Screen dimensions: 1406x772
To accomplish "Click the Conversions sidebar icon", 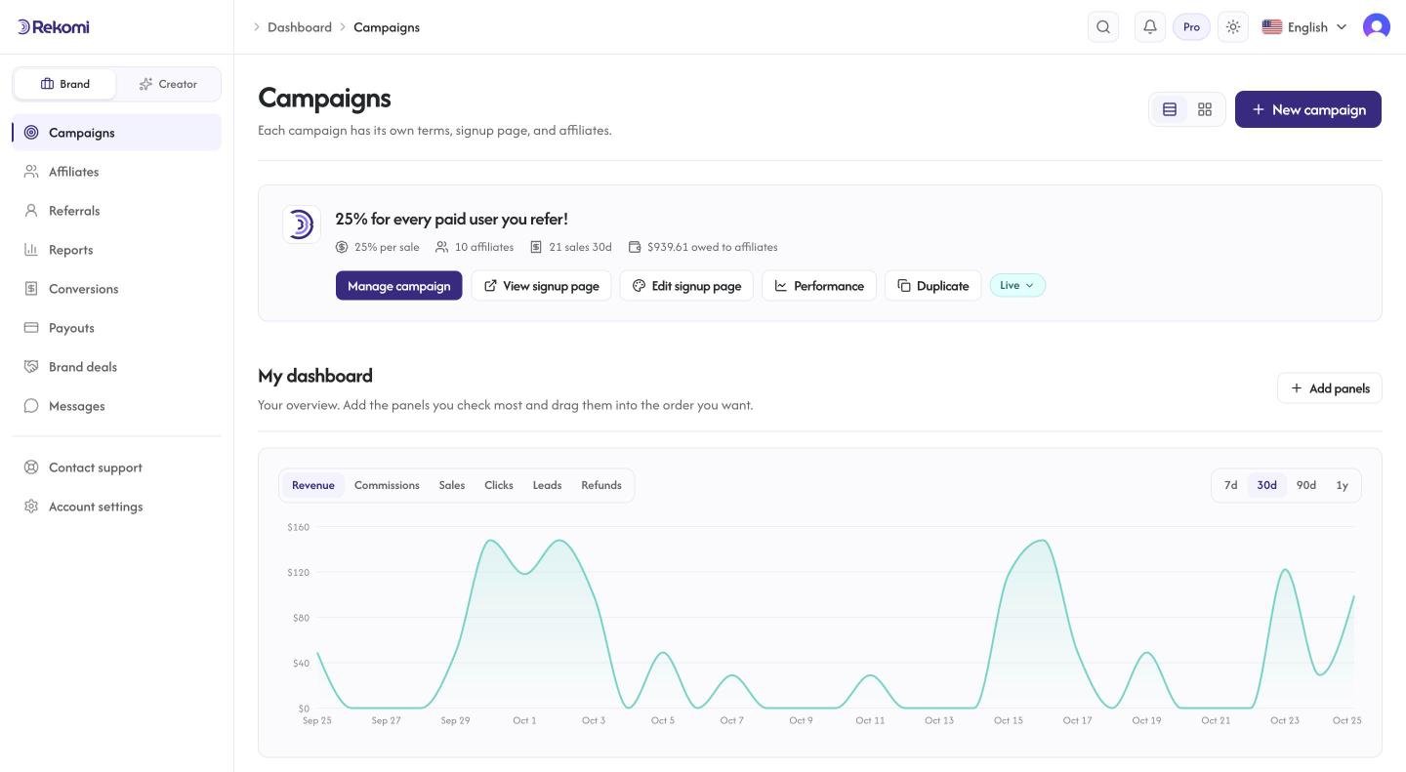I will 31,289.
